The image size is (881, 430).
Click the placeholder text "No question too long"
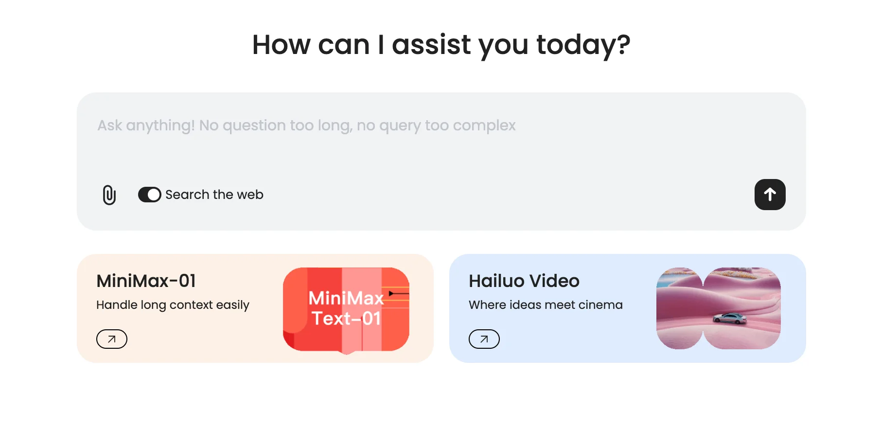point(275,125)
